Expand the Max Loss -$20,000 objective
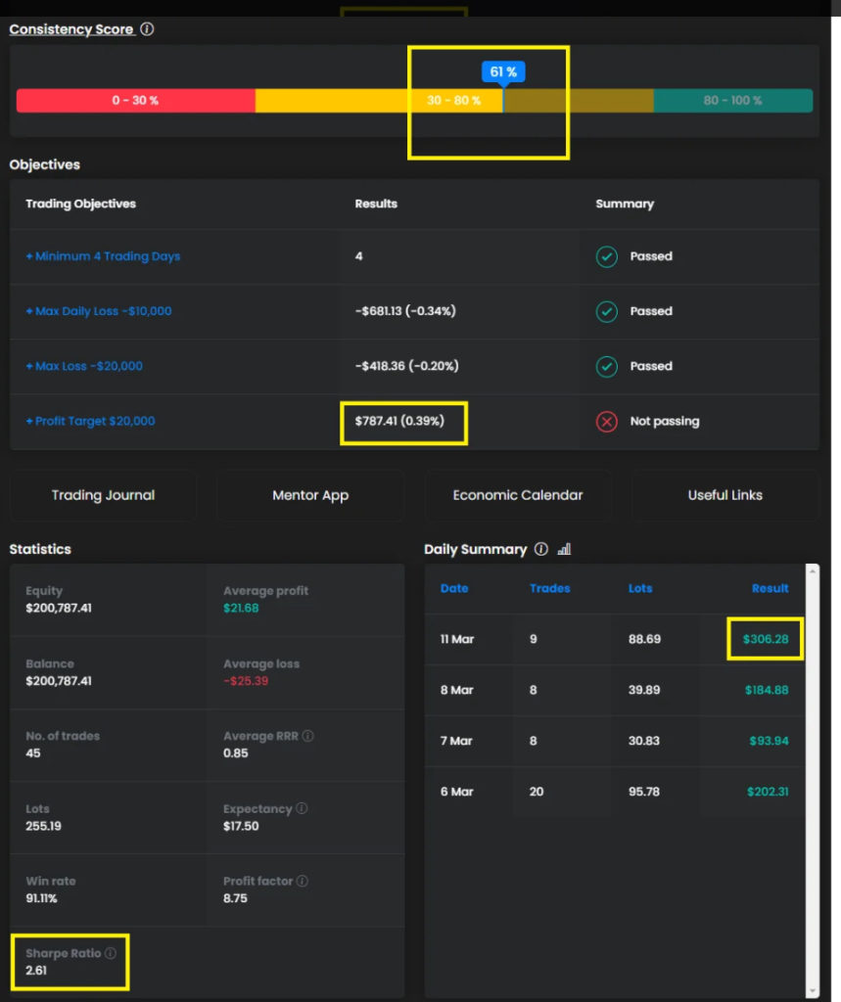Image resolution: width=841 pixels, height=1002 pixels. (84, 366)
